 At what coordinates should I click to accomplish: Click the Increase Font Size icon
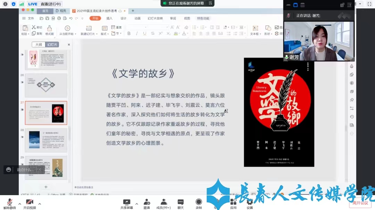click(172, 27)
